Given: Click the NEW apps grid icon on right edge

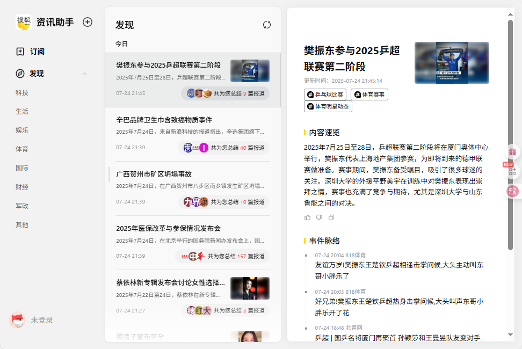Looking at the screenshot, I should coord(512,172).
